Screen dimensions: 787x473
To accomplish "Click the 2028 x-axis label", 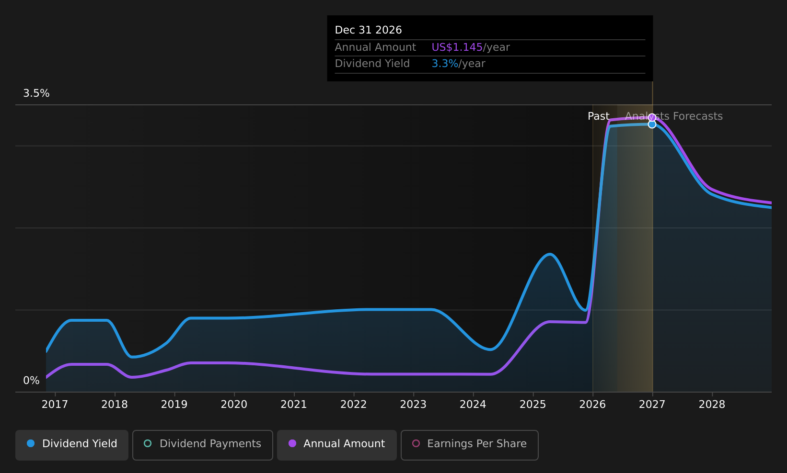I will click(x=712, y=405).
